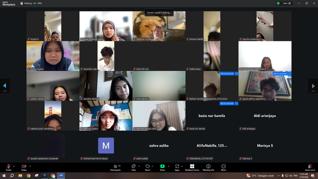Open the More options in meeting toolbar
The width and height of the screenshot is (318, 179).
click(224, 168)
